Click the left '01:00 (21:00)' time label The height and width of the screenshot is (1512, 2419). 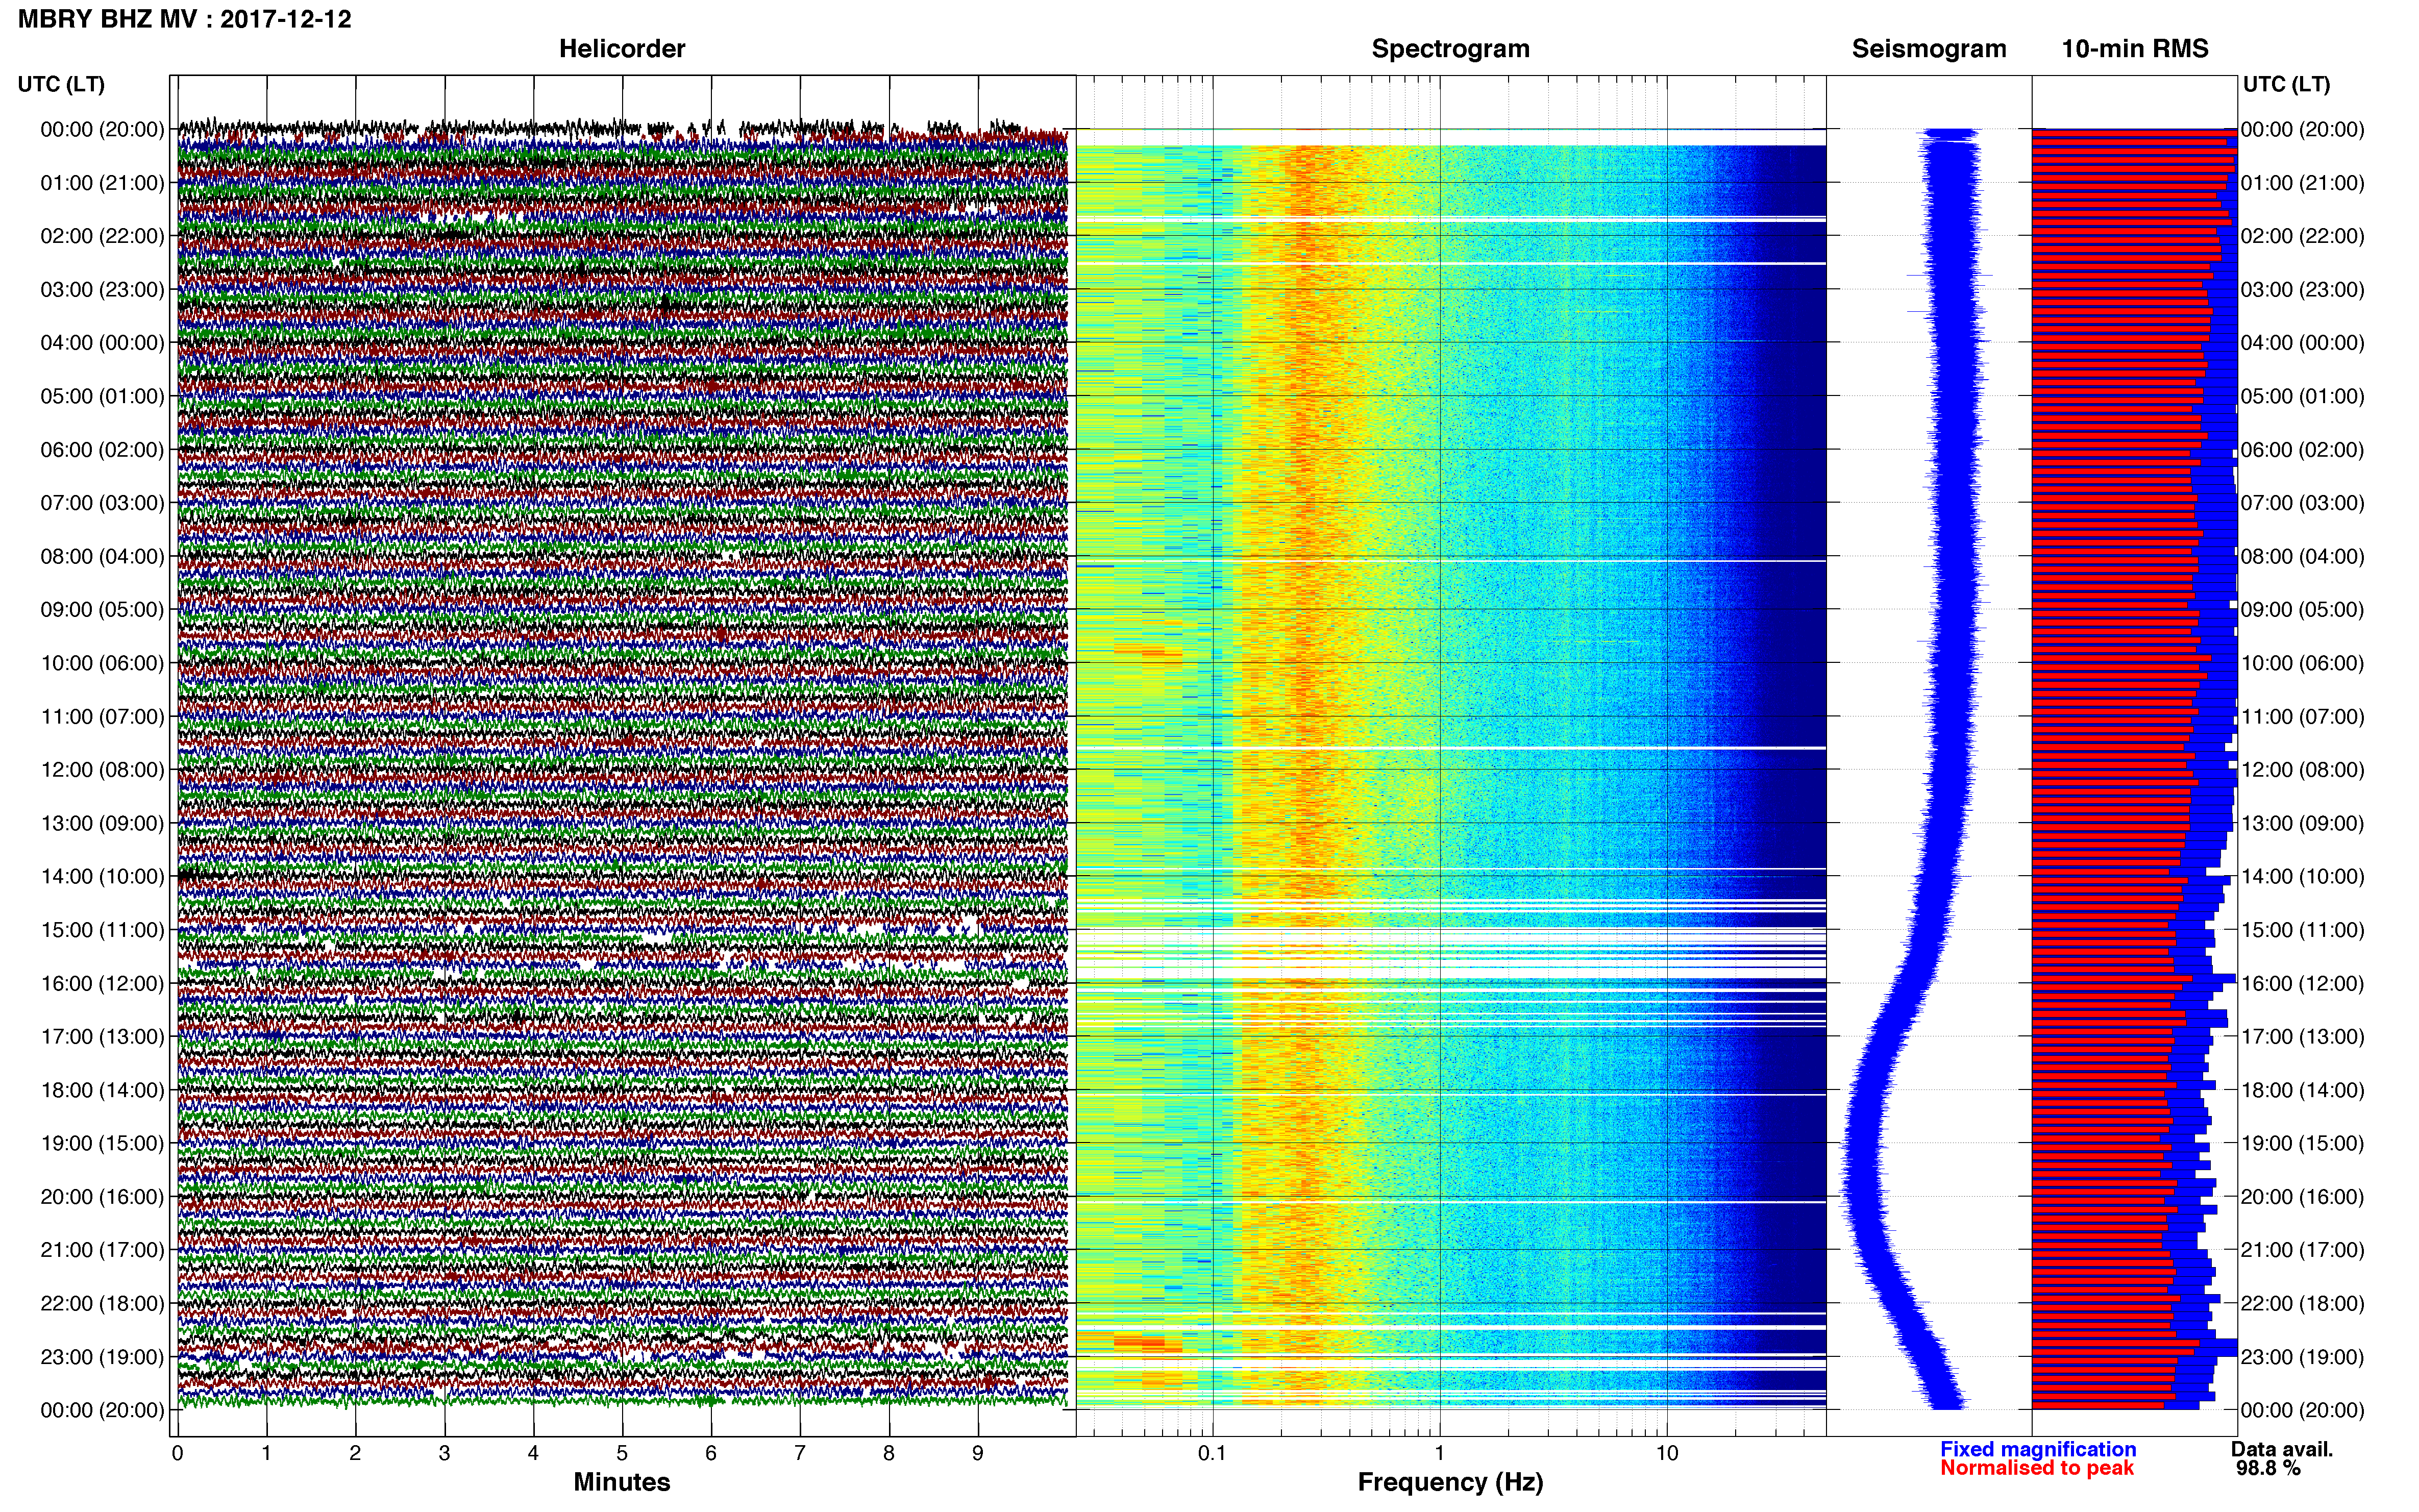(102, 183)
